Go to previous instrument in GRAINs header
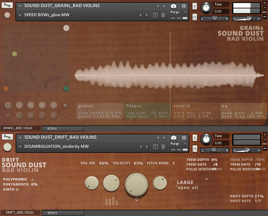 158,6
